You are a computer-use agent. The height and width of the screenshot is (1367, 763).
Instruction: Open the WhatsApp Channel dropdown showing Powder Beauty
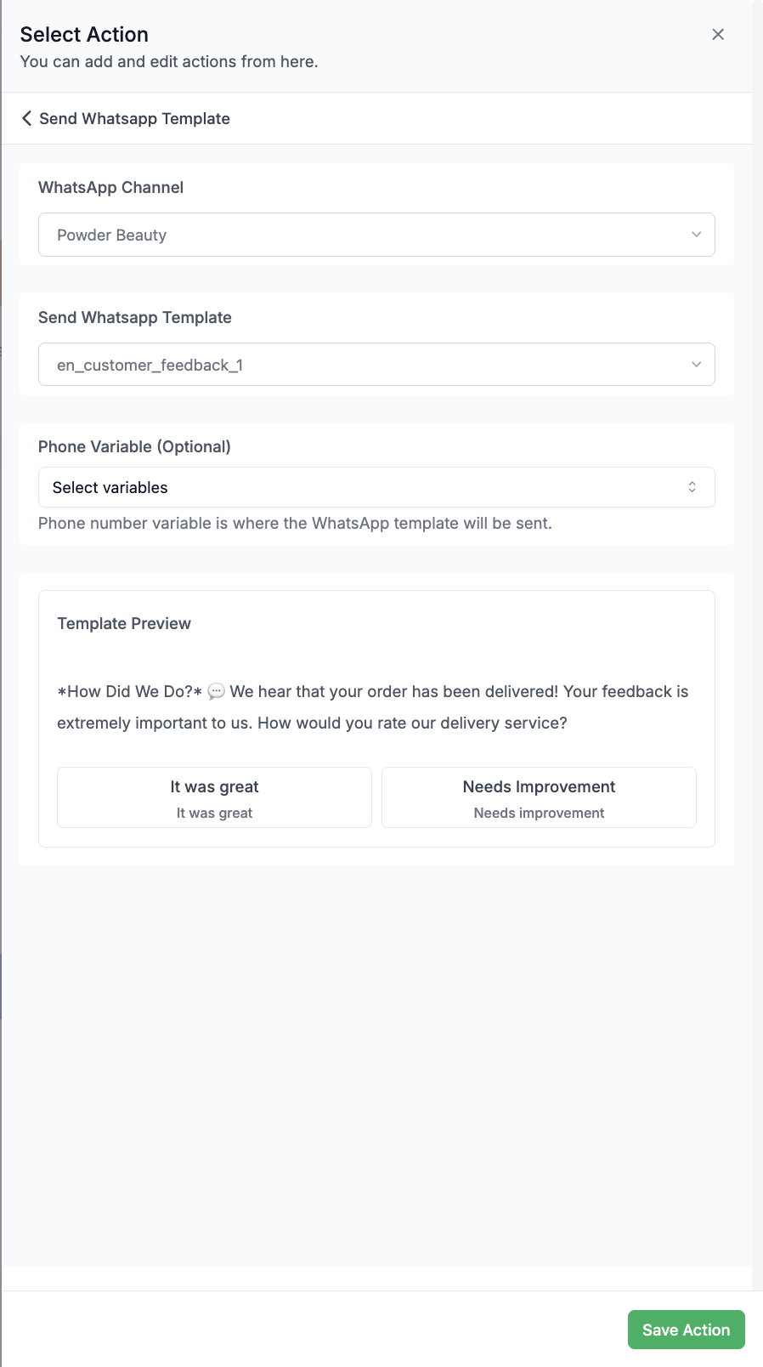376,235
